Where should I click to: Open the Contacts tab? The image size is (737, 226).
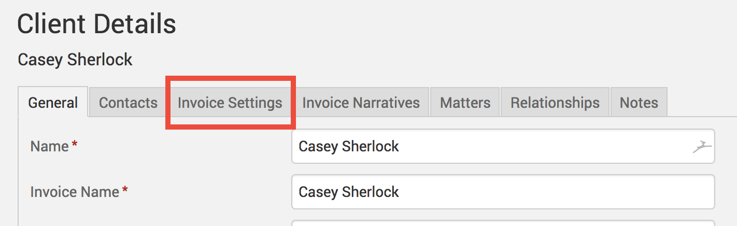click(128, 103)
